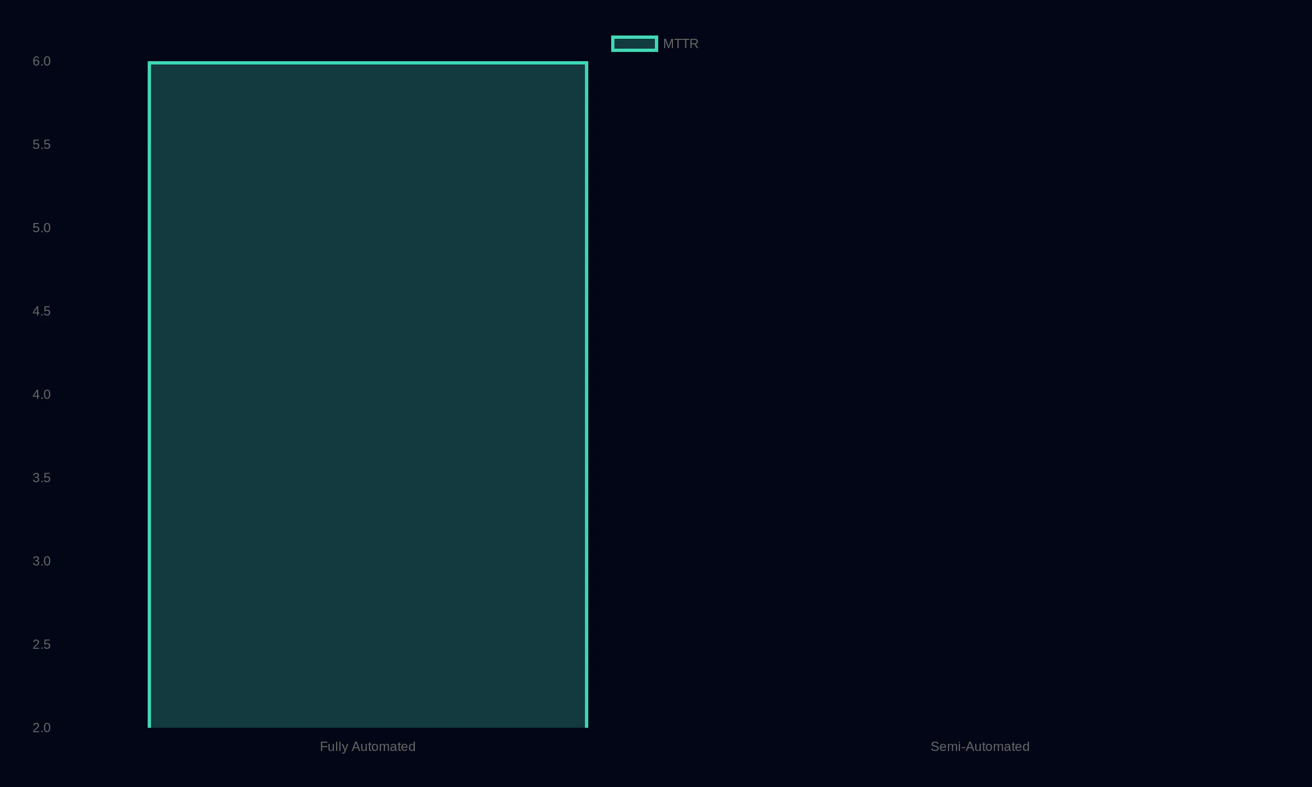Image resolution: width=1312 pixels, height=787 pixels.
Task: Select the 4.5 y-axis tick label
Action: tap(41, 311)
